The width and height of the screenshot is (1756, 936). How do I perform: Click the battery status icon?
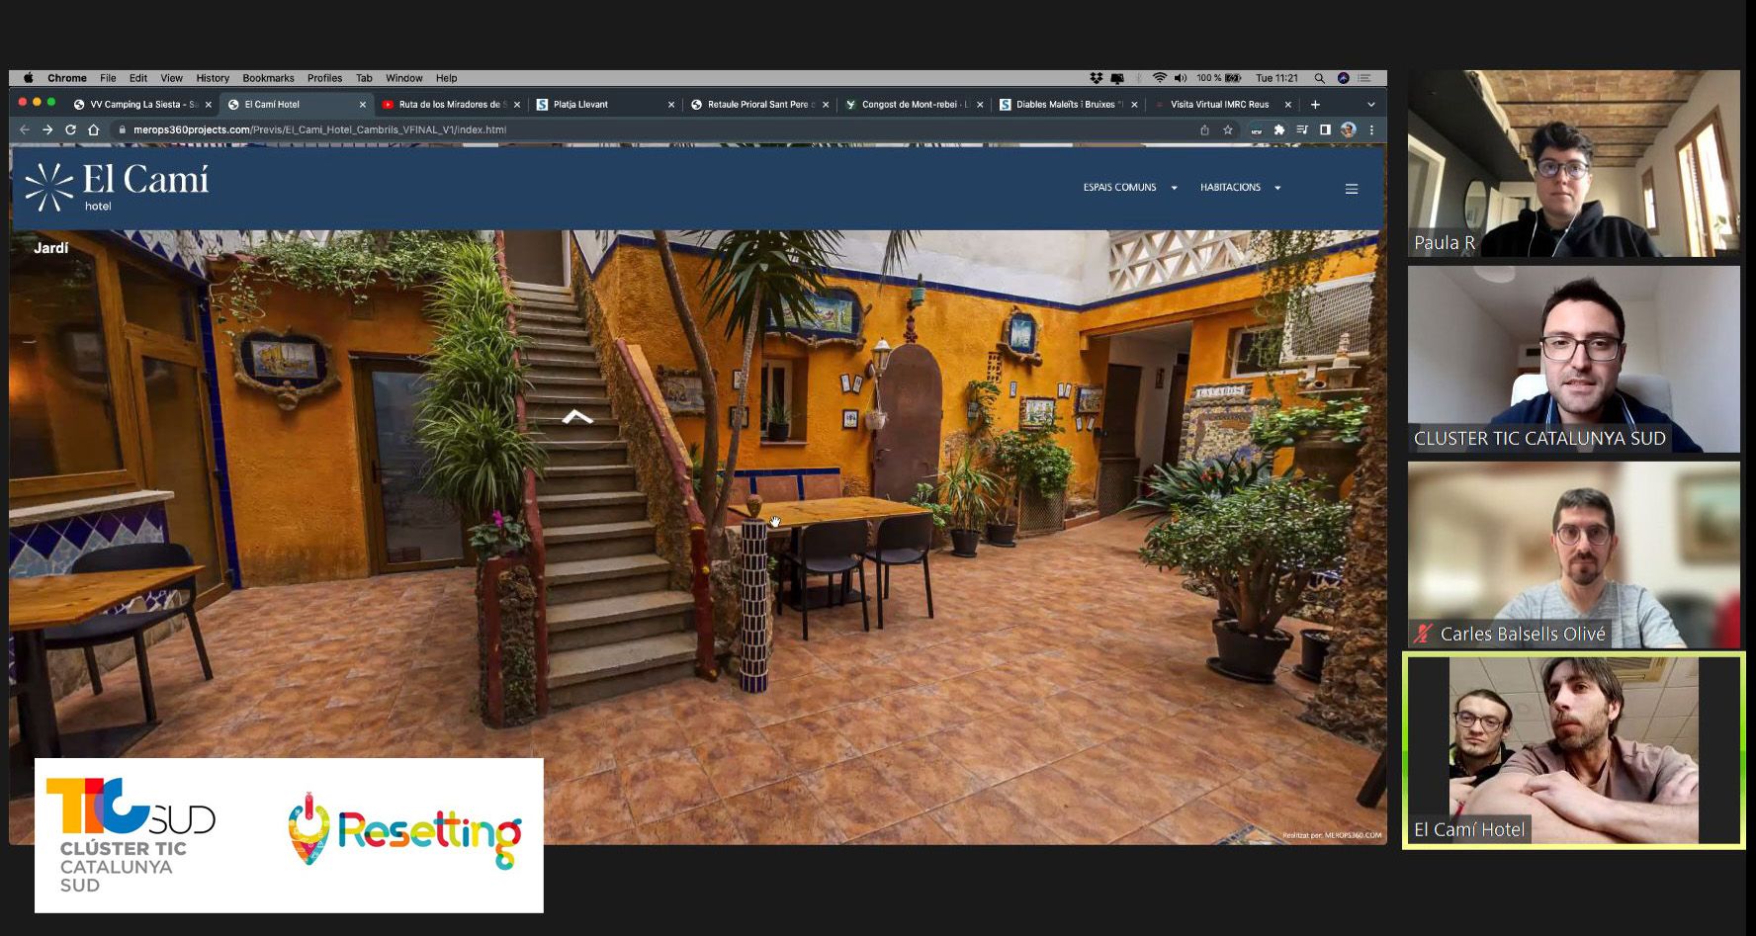pyautogui.click(x=1233, y=78)
